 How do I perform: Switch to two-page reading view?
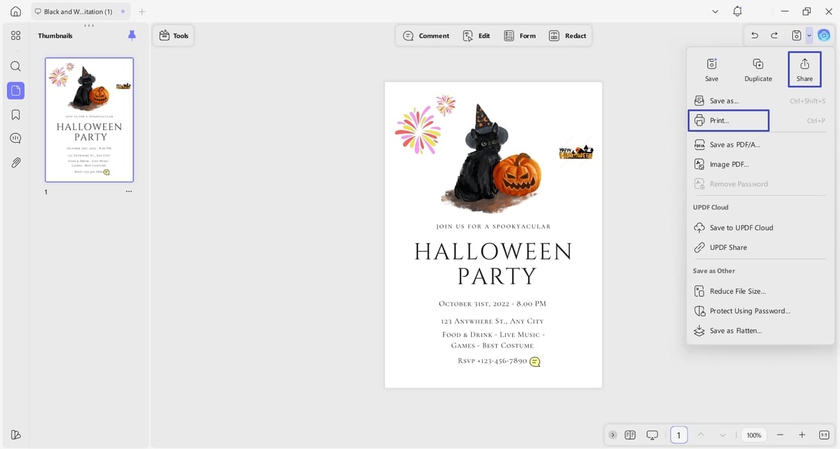pos(630,435)
